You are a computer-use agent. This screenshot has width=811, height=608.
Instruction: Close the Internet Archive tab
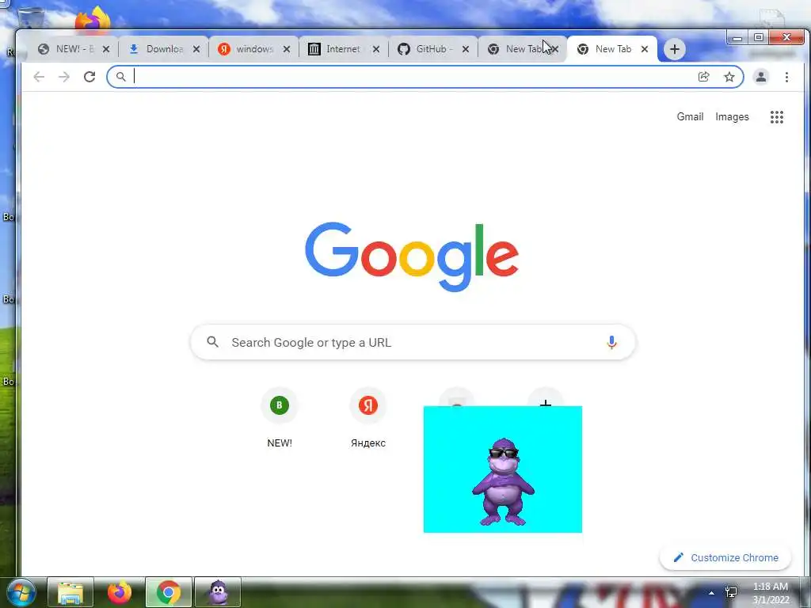376,49
